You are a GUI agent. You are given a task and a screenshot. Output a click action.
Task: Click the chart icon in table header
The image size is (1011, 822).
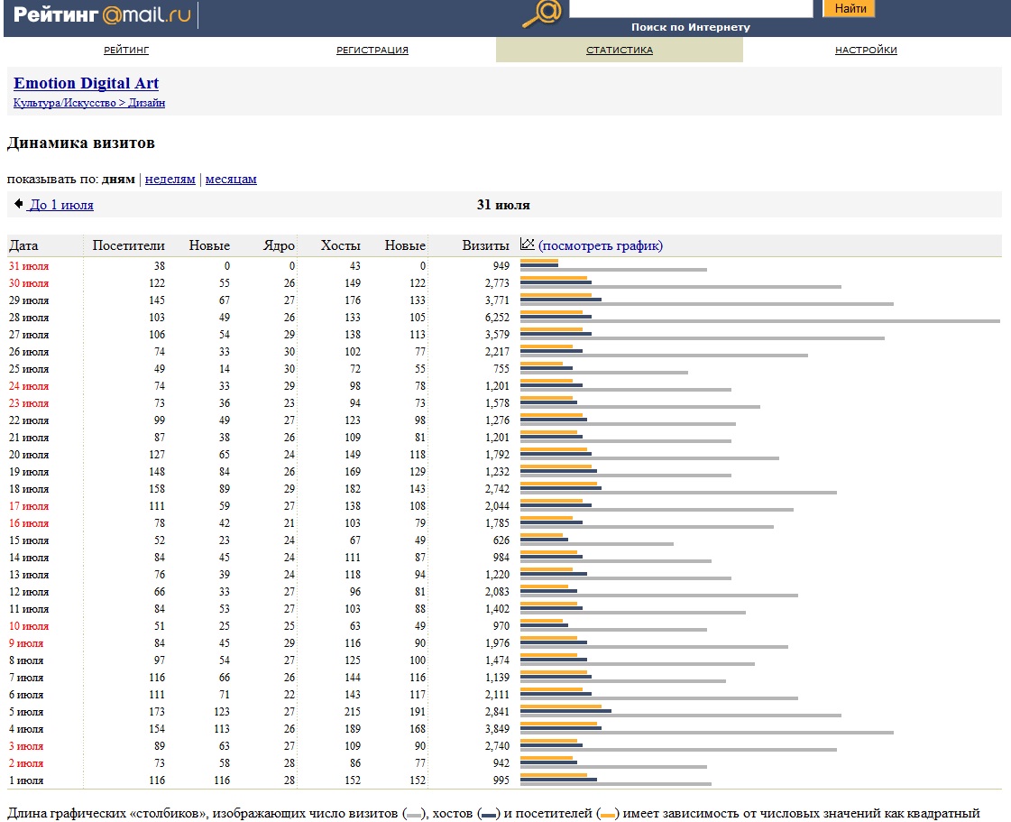(528, 245)
